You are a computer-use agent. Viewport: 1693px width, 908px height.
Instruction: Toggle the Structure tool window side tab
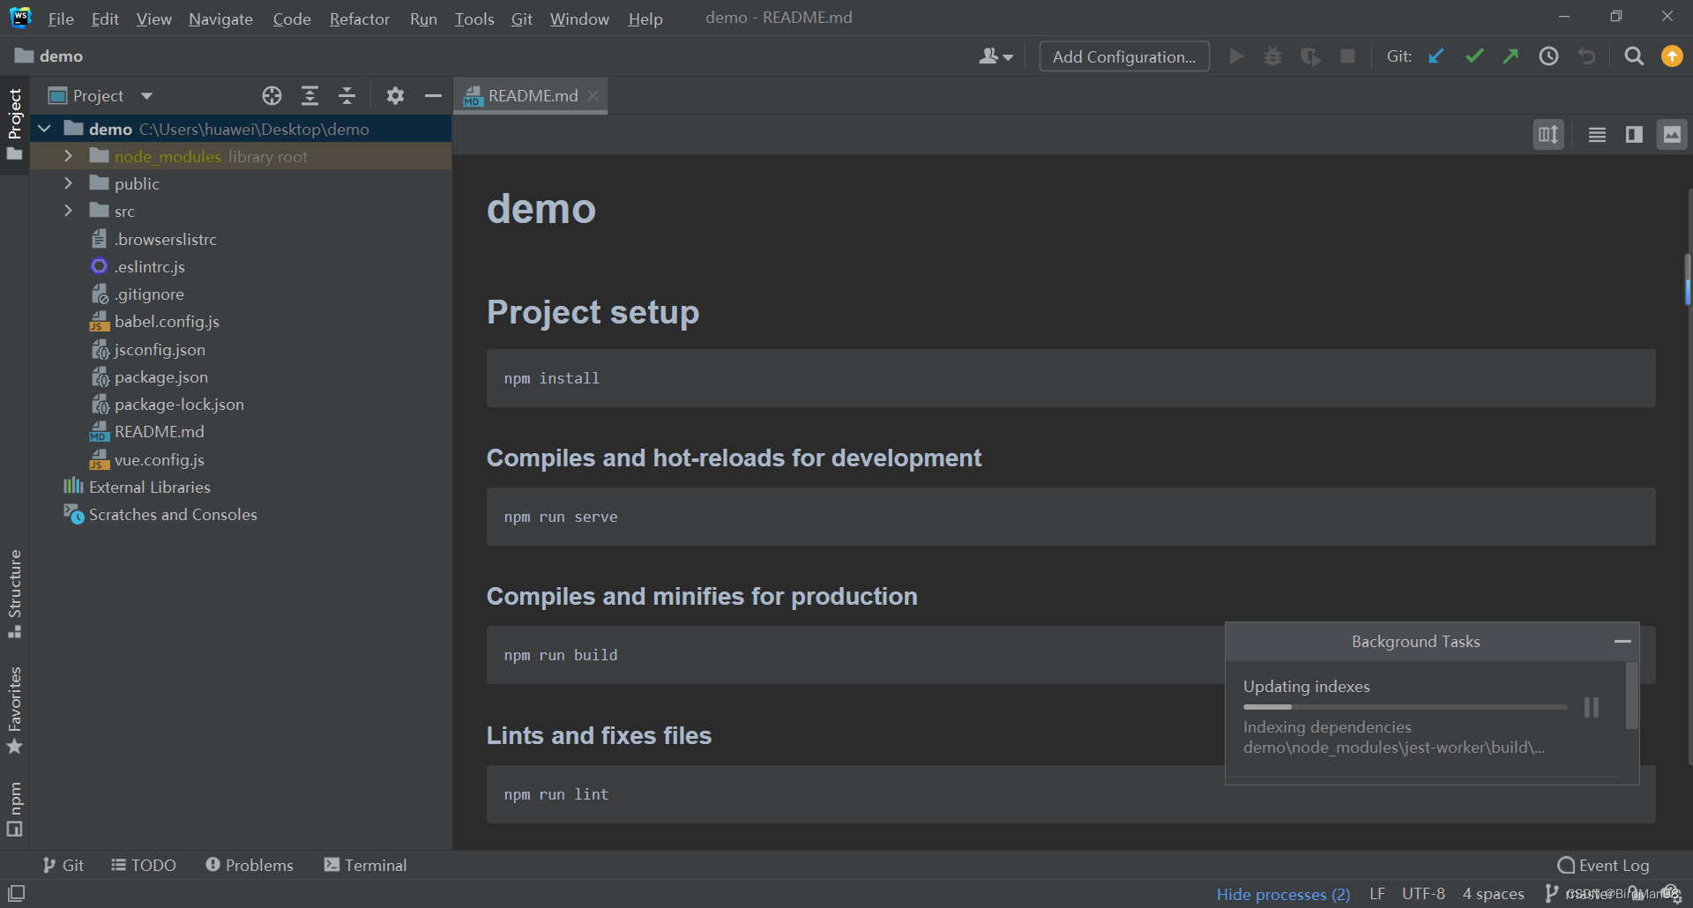point(15,593)
